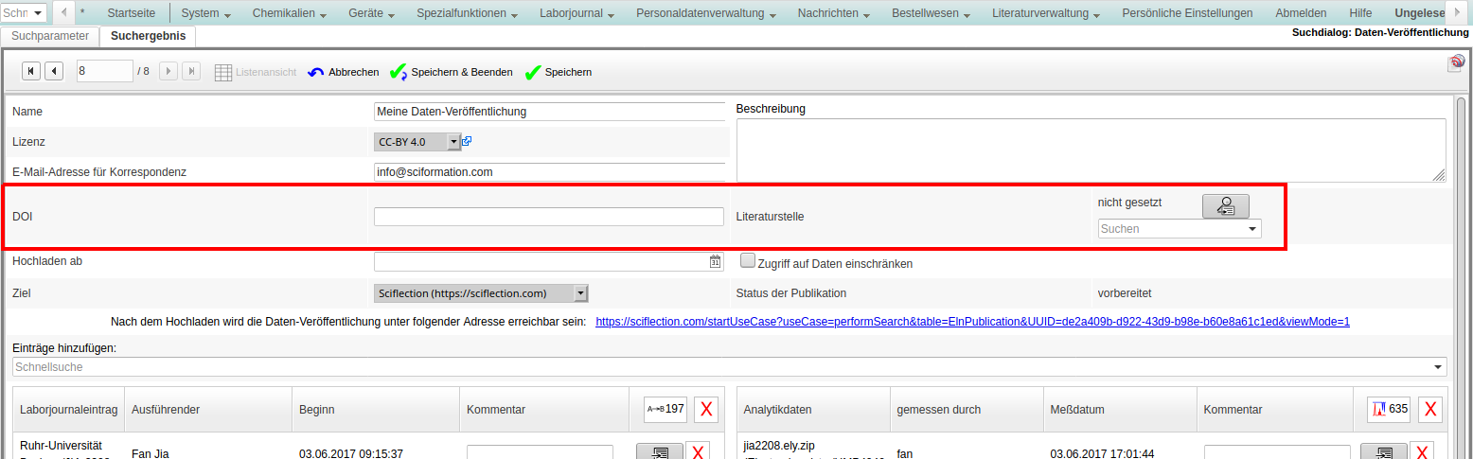
Task: Open the Lizenz CC-BY 4.0 dropdown
Action: click(x=453, y=142)
